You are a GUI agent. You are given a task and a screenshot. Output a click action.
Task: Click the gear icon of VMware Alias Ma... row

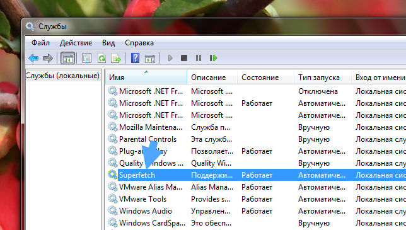(113, 187)
